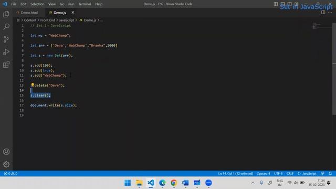Click Spaces: 4 indentation status
This screenshot has height=189, width=336.
click(x=264, y=174)
